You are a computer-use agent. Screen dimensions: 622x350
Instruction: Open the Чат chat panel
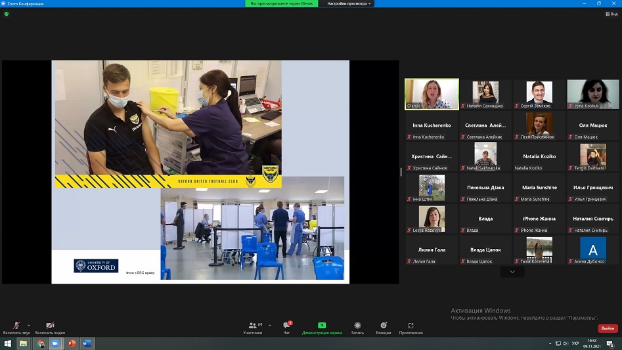(x=286, y=327)
